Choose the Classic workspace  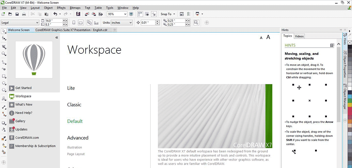pos(74,105)
